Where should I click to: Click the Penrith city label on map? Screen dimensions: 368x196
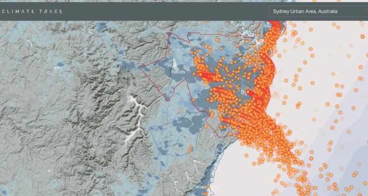tap(178, 72)
